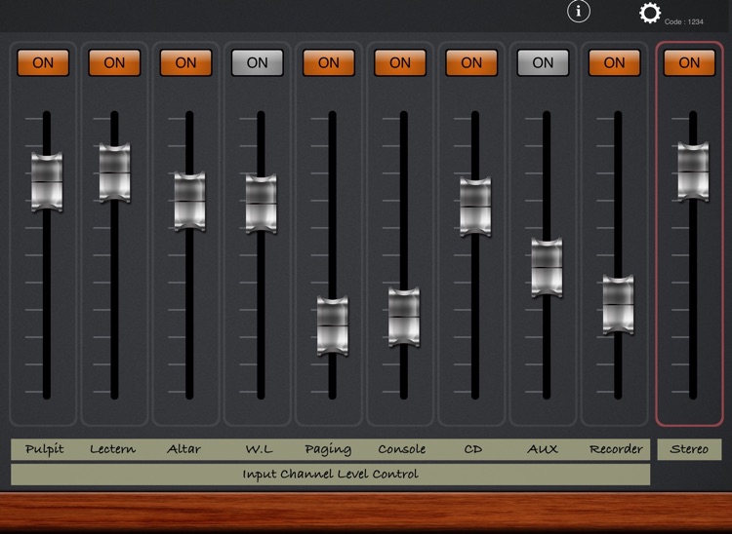Click the Stereo master fader knob
The image size is (732, 534).
point(693,172)
